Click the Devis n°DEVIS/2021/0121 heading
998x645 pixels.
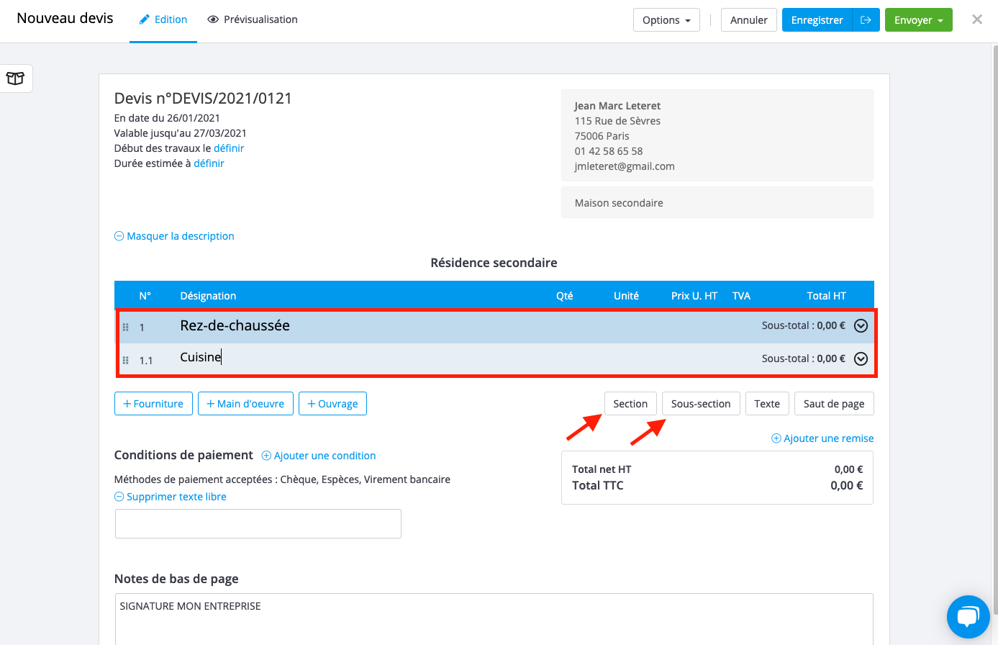tap(203, 99)
